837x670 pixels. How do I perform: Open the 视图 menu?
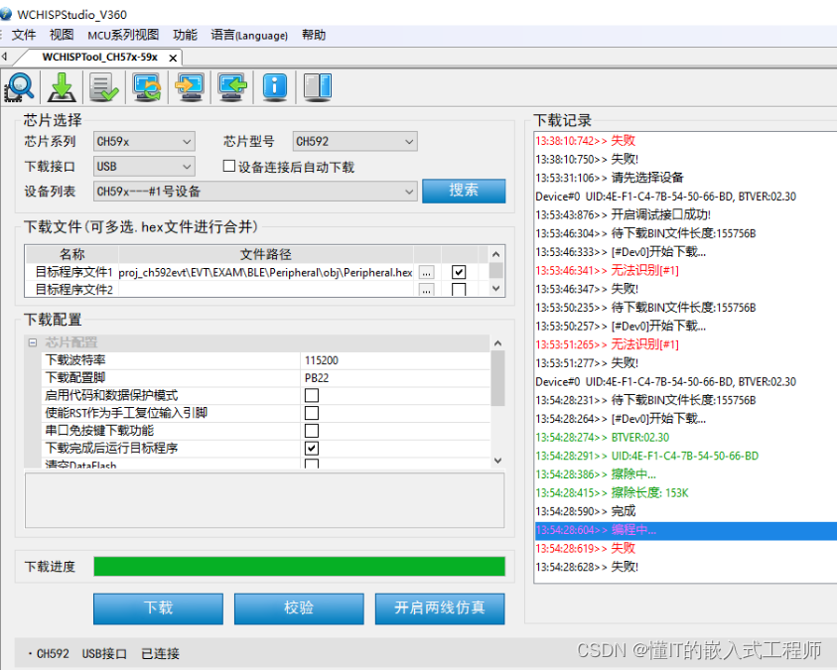pos(62,35)
